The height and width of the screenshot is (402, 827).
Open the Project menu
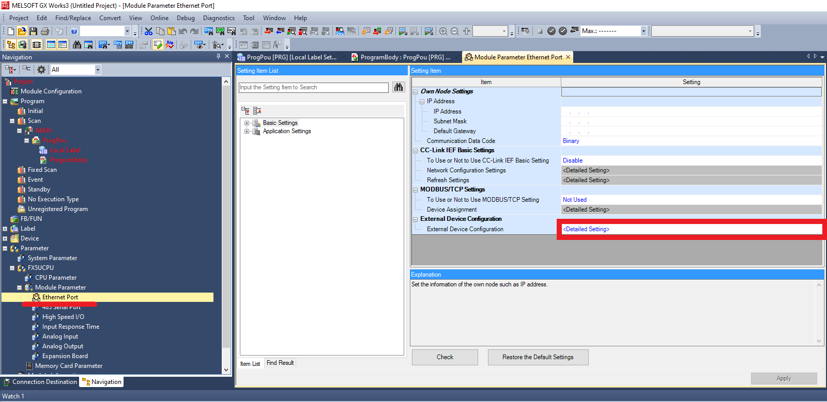tap(19, 18)
